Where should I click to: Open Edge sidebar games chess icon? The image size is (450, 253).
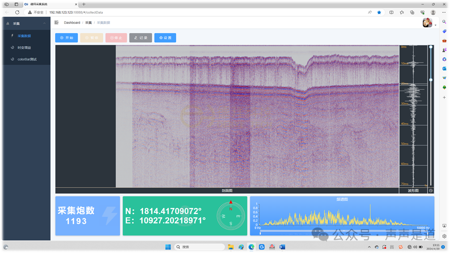(x=444, y=50)
